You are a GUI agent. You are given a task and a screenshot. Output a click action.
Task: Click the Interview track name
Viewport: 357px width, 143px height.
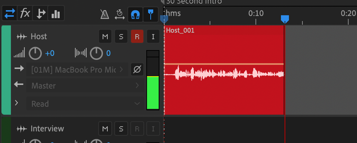point(47,129)
